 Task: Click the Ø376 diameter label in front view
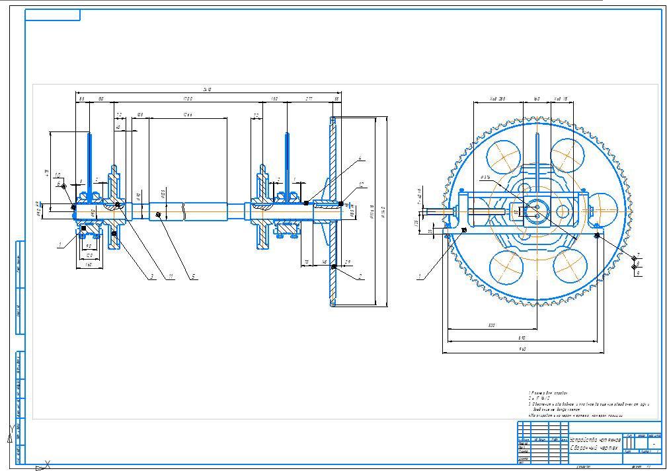point(485,177)
